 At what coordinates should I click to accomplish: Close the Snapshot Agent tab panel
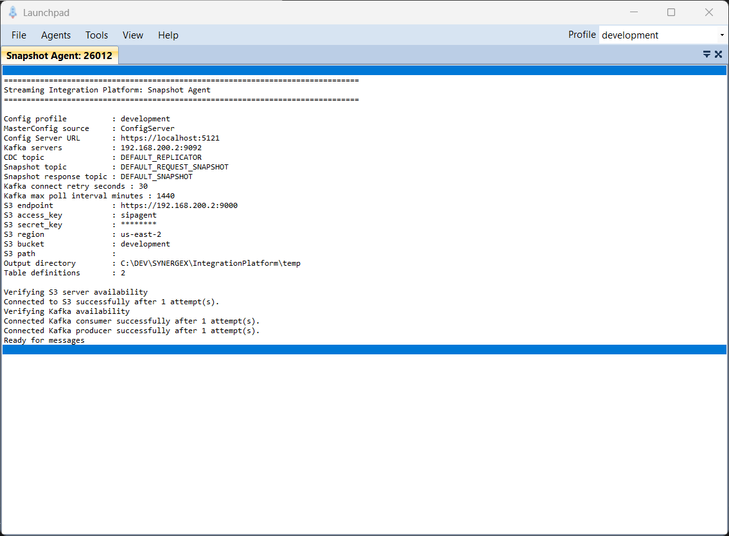tap(718, 55)
